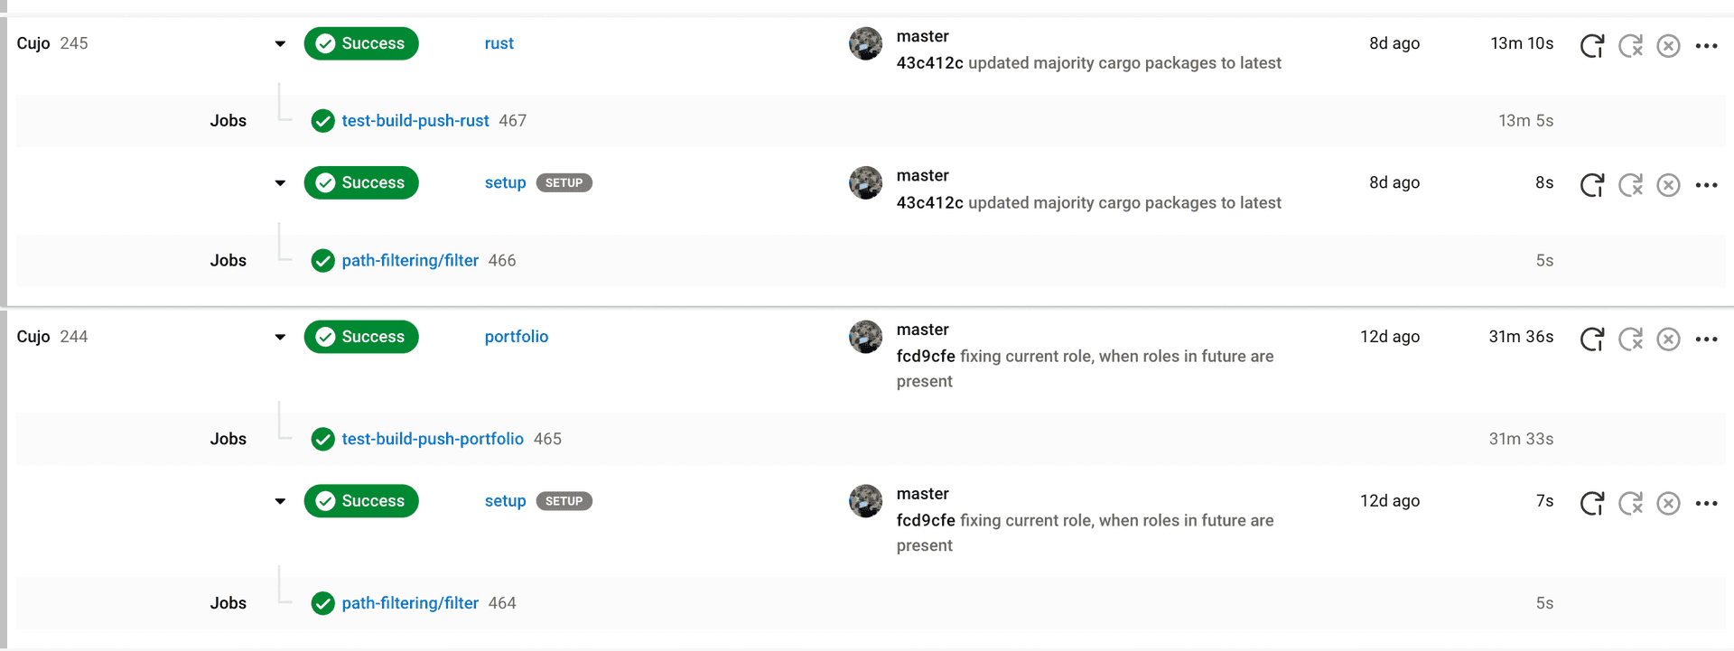Cancel the rust workflow
This screenshot has height=651, width=1734.
coord(1668,45)
